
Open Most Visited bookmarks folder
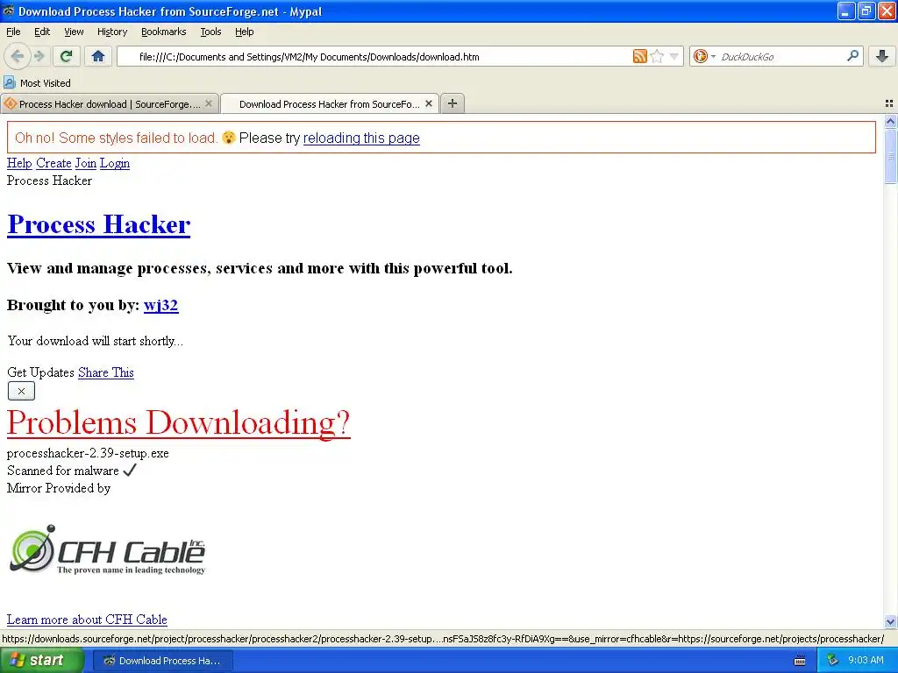point(37,83)
